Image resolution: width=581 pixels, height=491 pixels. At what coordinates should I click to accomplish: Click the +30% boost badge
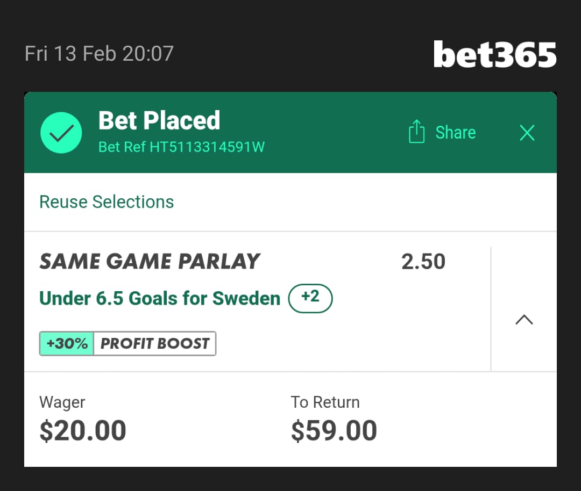click(x=67, y=344)
